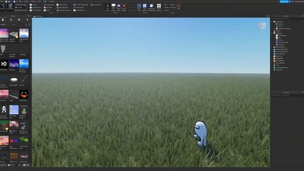
Task: Expand the StarterPlayer node
Action: 272,61
